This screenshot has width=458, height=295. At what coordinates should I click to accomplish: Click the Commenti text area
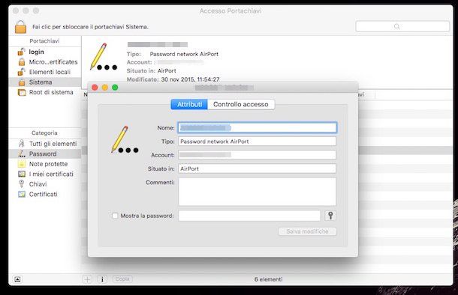[257, 192]
